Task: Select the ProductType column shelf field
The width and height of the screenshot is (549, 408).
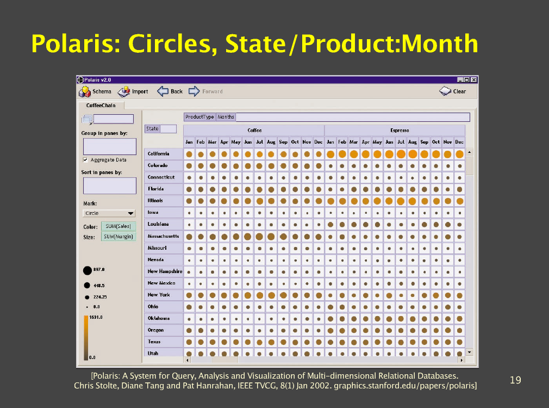Action: (x=199, y=117)
